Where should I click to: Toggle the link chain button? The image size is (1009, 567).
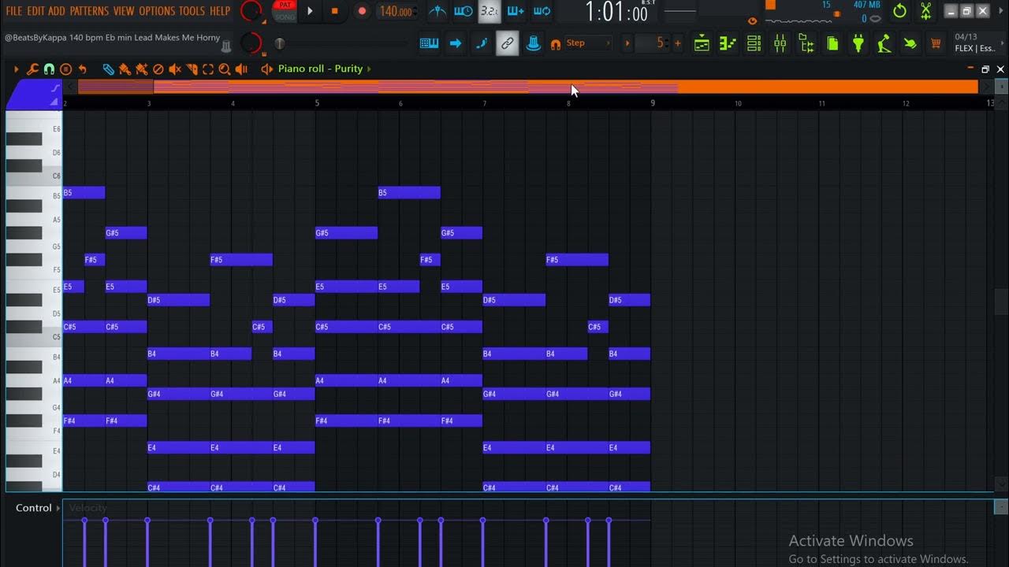(508, 44)
